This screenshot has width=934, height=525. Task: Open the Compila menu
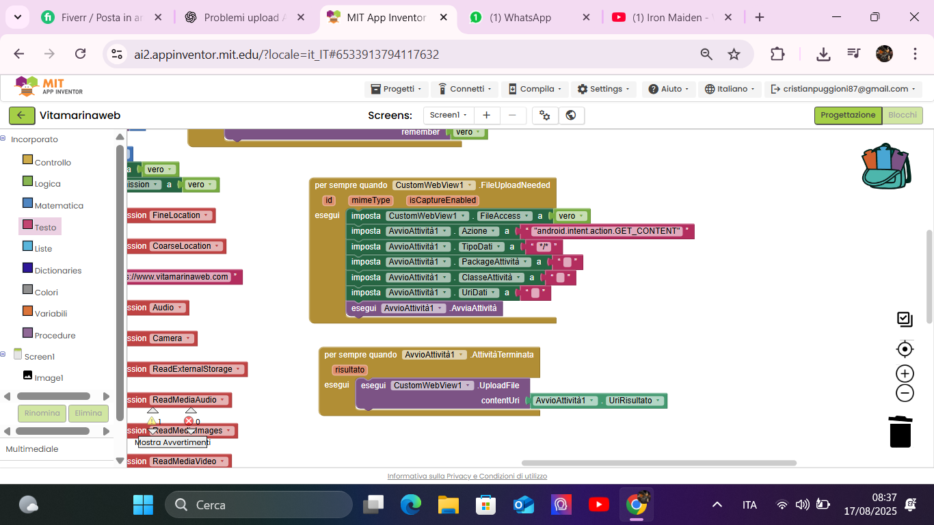tap(535, 89)
